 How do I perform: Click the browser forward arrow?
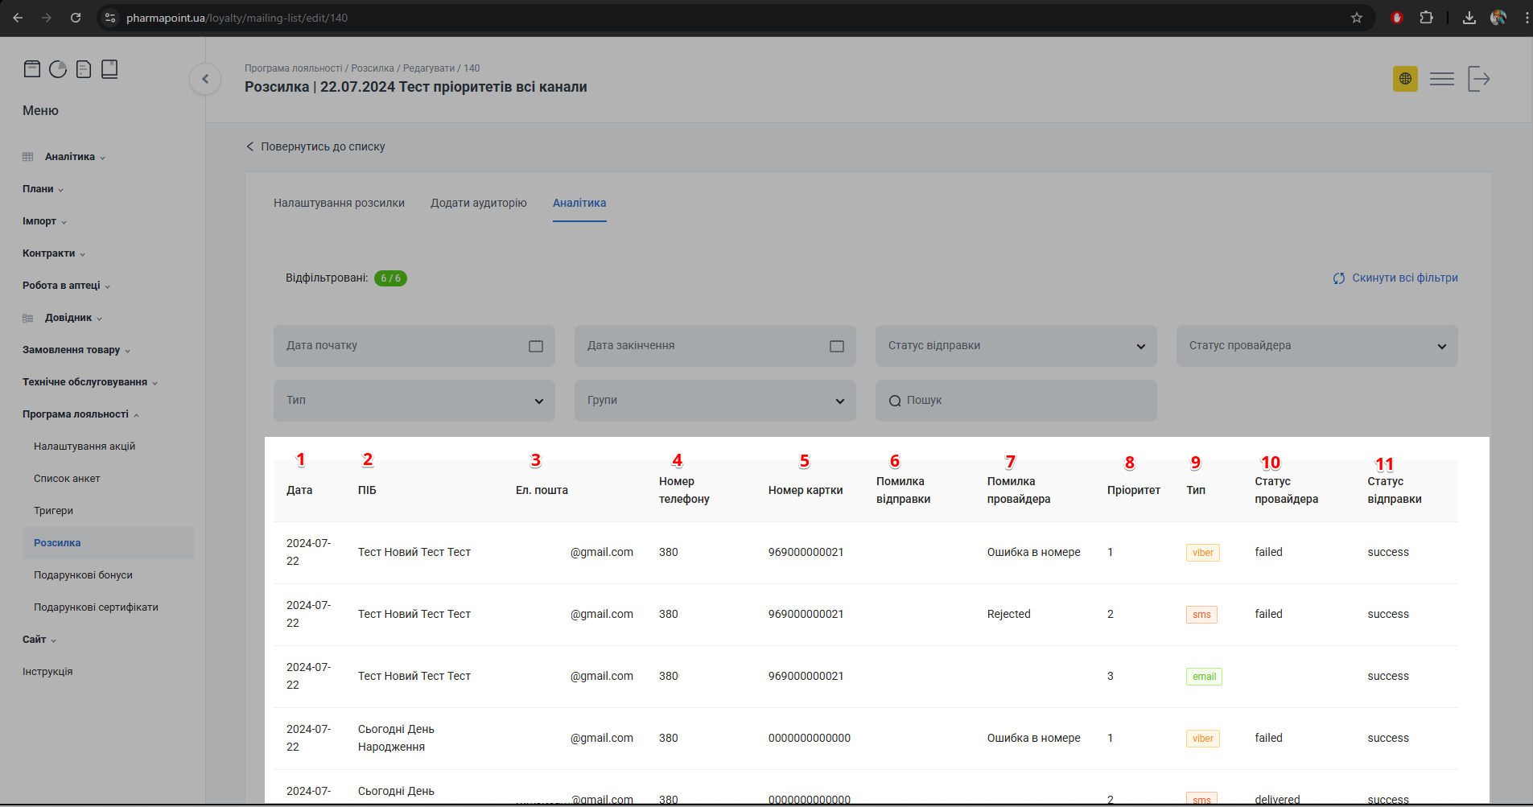pyautogui.click(x=47, y=18)
